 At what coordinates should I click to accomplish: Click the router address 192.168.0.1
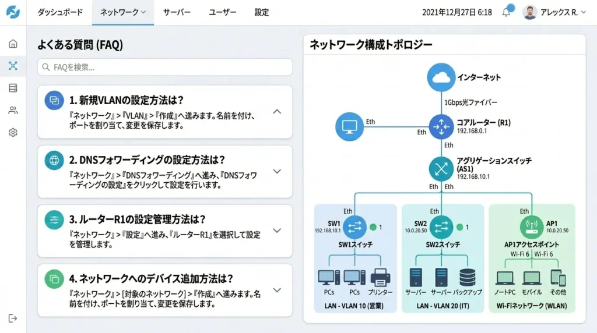[472, 131]
